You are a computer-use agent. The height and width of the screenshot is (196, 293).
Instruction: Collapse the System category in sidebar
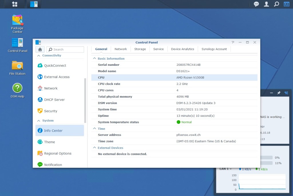pyautogui.click(x=39, y=121)
